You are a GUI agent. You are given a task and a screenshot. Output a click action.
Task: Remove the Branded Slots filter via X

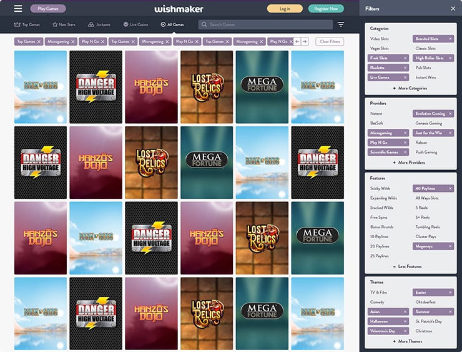[x=451, y=39]
